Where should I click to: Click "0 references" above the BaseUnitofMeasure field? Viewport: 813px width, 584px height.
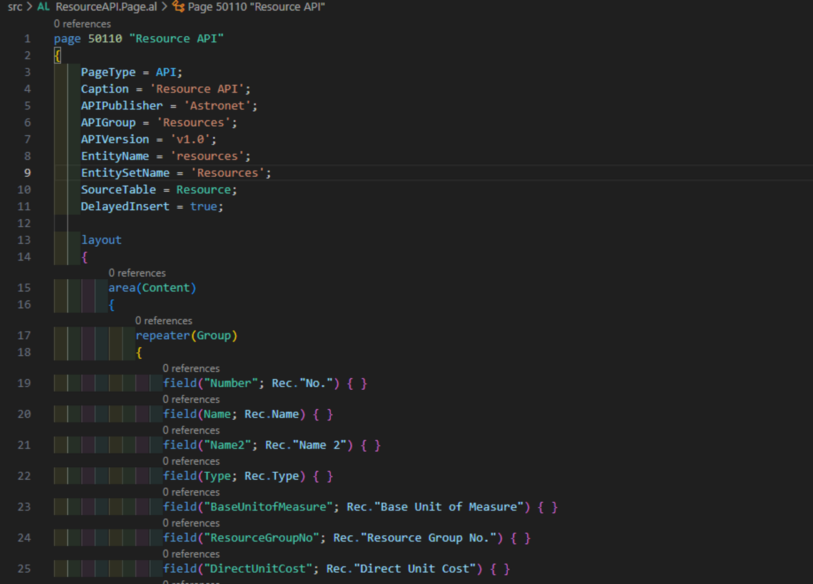(x=191, y=492)
